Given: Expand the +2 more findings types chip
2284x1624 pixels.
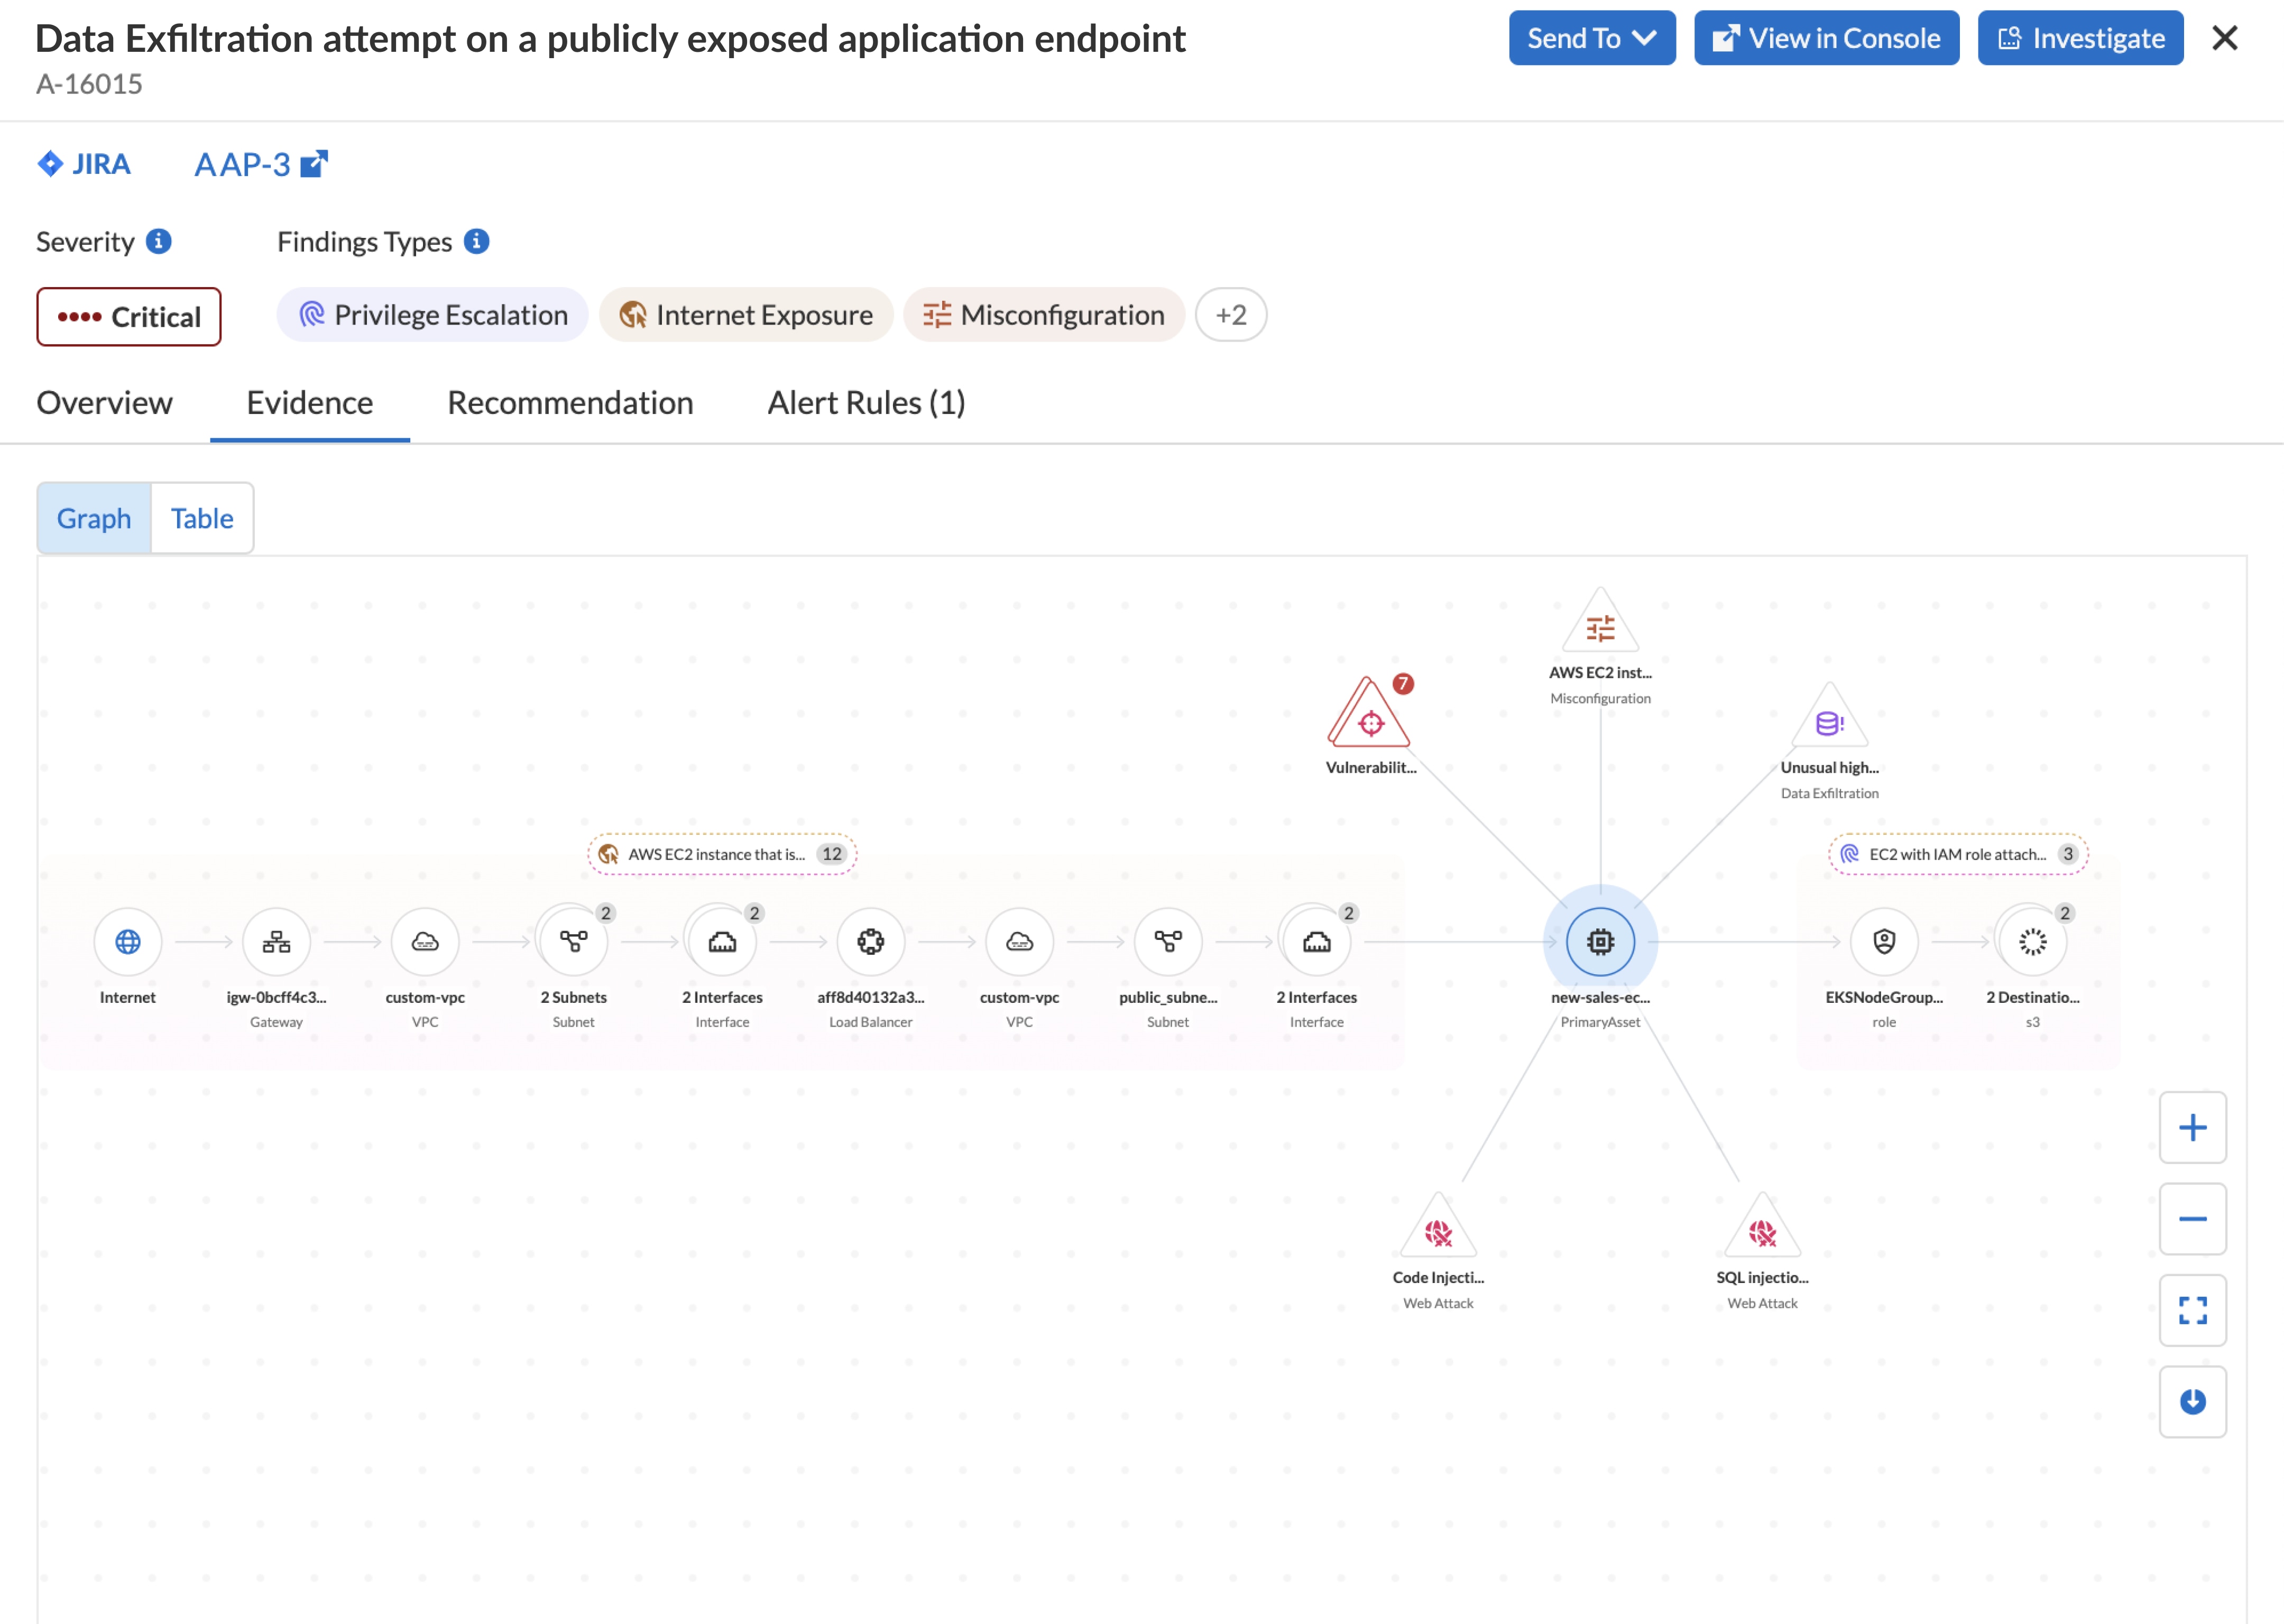Looking at the screenshot, I should (1230, 315).
